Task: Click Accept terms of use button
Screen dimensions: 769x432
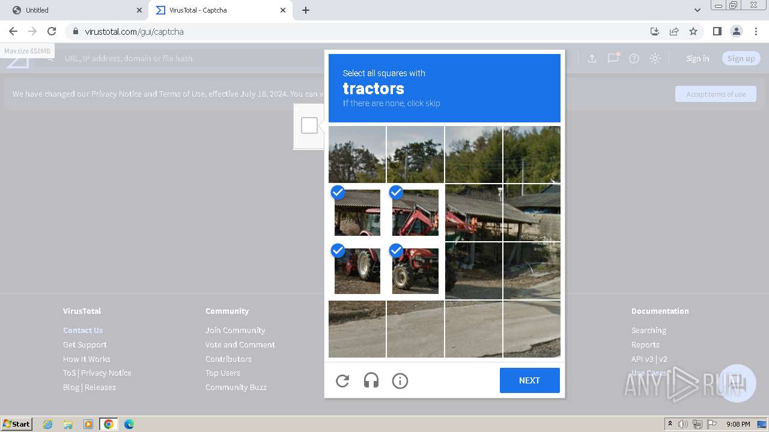Action: (716, 94)
